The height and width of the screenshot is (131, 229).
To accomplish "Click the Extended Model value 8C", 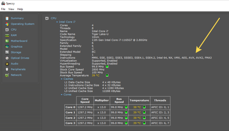I will pyautogui.click(x=94, y=52).
